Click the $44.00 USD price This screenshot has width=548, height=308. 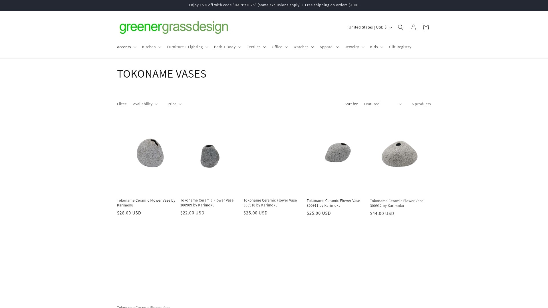(x=382, y=214)
